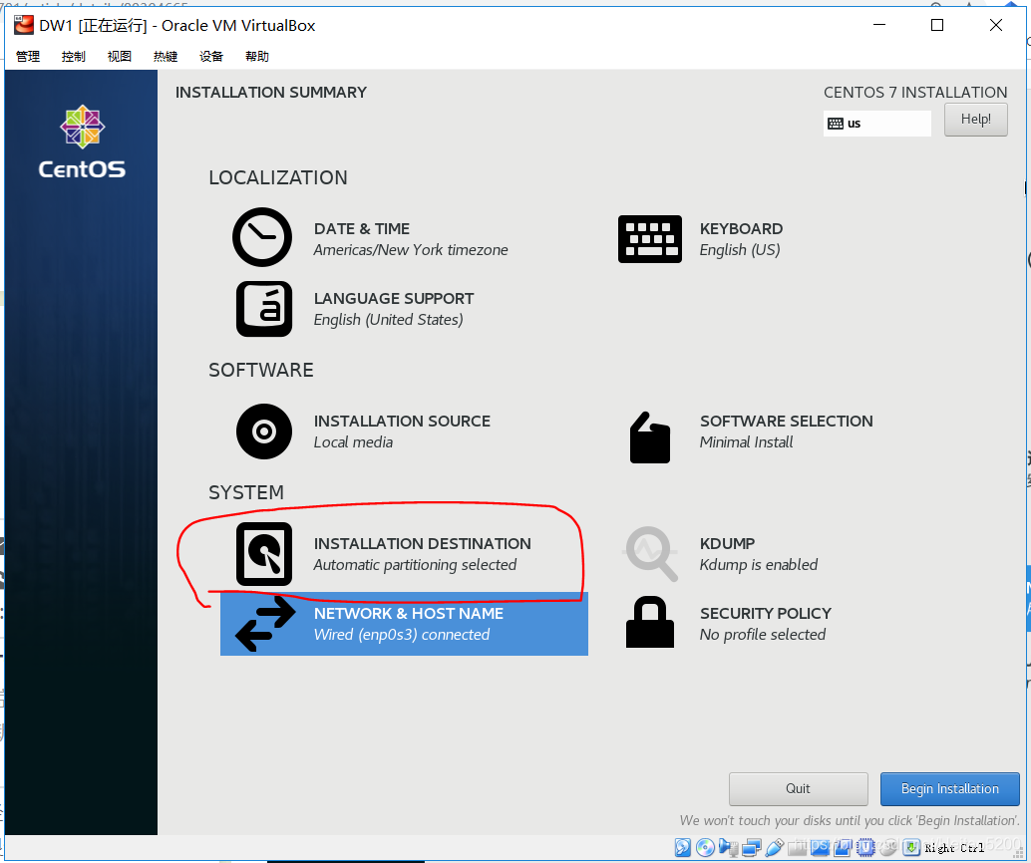Select the SOFTWARE SELECTION label
Screen dimensions: 1031x863
787,422
